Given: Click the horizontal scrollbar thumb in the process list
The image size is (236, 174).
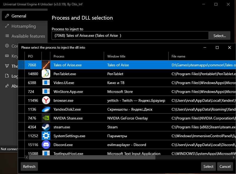Looking at the screenshot, I should coord(92,157).
